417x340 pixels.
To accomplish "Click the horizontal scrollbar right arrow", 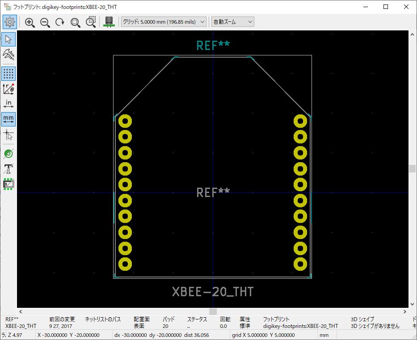I will pyautogui.click(x=405, y=311).
